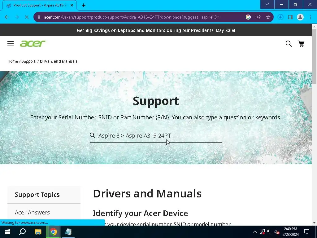Viewport: 317px width, 238px height.
Task: Click the network tray icon
Action: point(270,232)
